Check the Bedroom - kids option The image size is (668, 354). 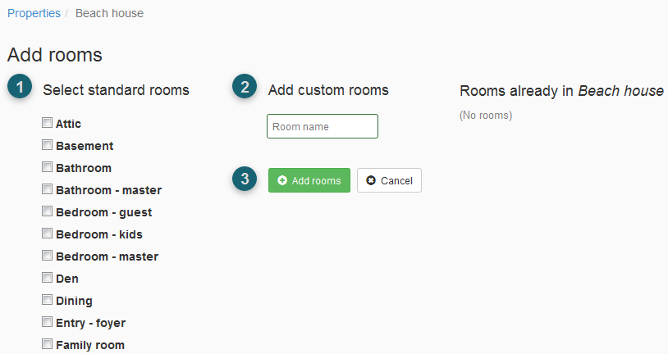(x=47, y=234)
